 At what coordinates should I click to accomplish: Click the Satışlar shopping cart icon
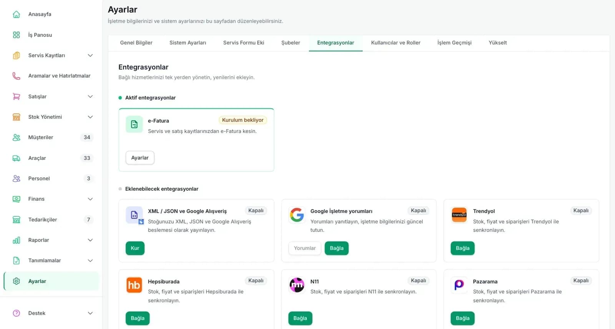pyautogui.click(x=16, y=96)
